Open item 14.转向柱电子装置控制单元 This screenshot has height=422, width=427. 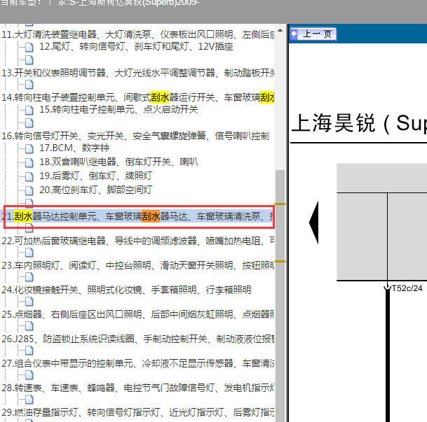[x=138, y=97]
